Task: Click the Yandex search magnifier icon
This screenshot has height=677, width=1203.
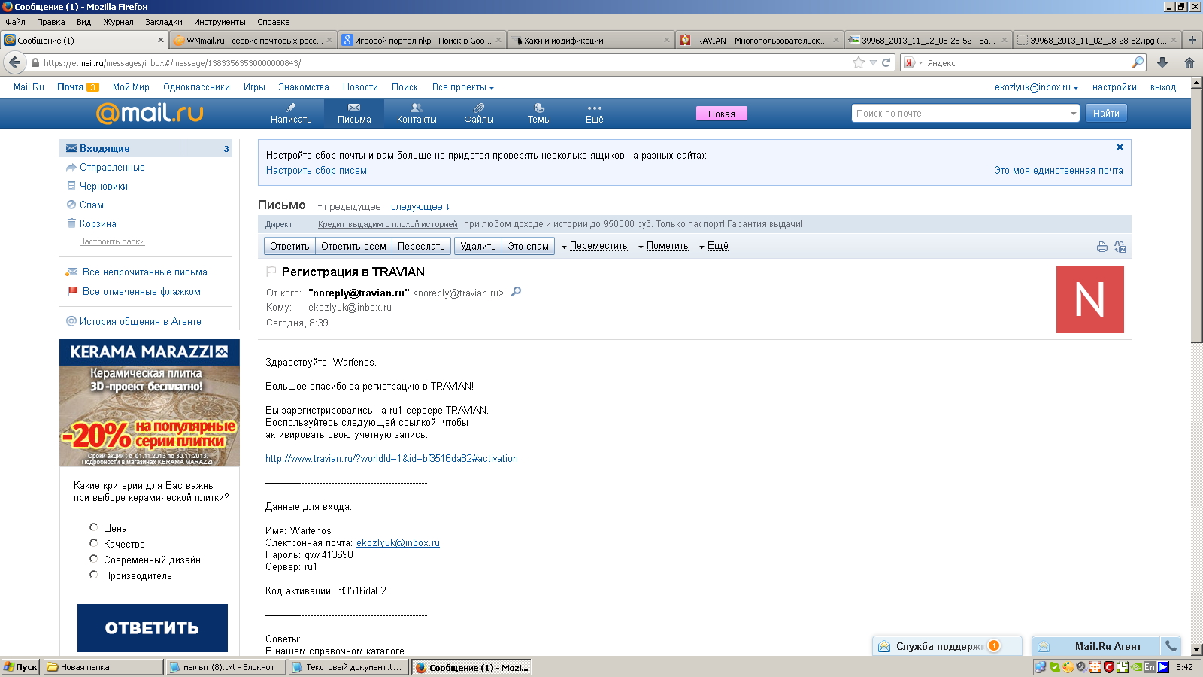Action: pyautogui.click(x=1138, y=63)
